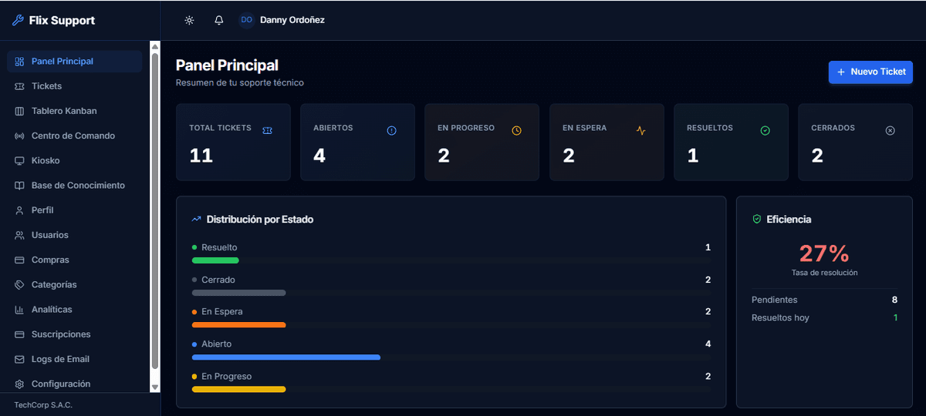Open the Perfil page link
Viewport: 926px width, 416px height.
click(75, 210)
